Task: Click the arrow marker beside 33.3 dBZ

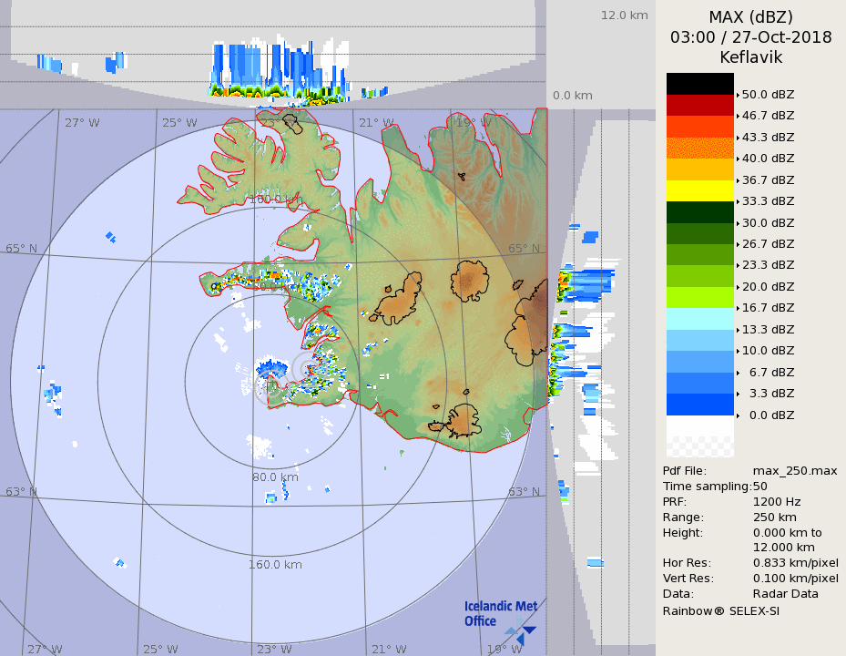Action: pyautogui.click(x=738, y=201)
